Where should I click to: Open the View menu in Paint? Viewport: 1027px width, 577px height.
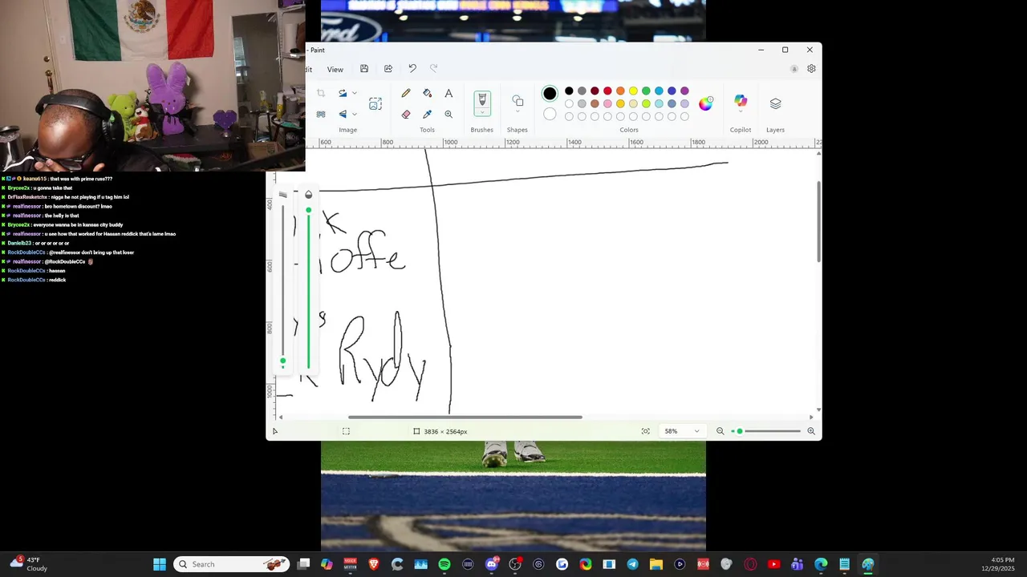coord(335,70)
